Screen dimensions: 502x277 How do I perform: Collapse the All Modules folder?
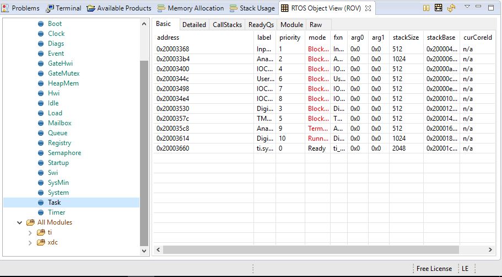(19, 222)
